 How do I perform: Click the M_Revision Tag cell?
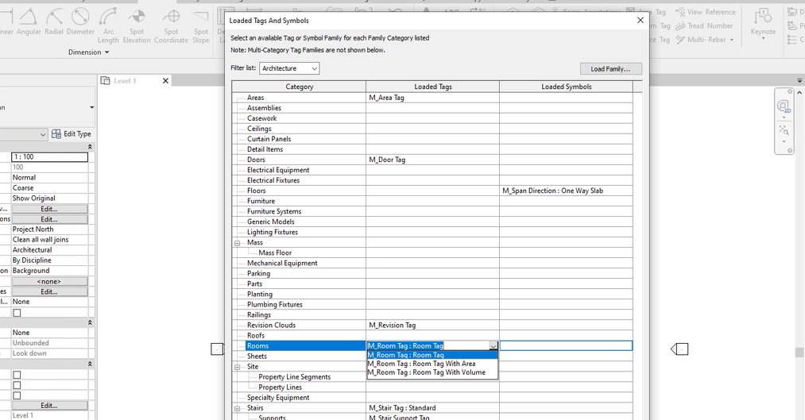[x=432, y=326]
